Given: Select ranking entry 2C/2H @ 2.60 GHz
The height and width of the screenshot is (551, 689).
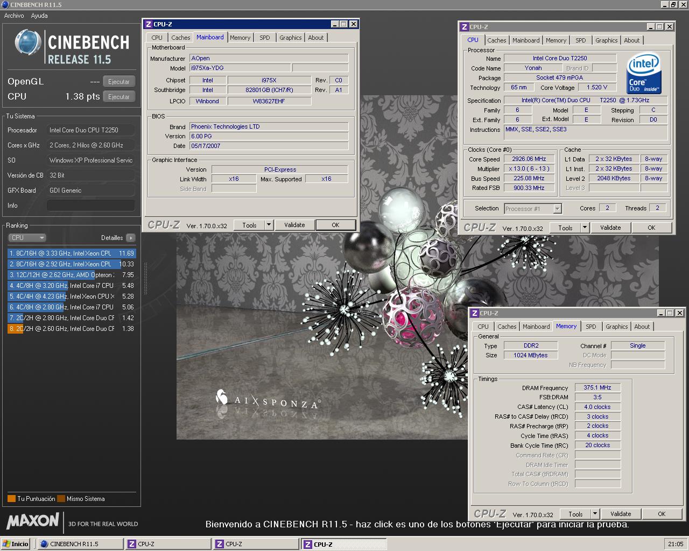Looking at the screenshot, I should tap(72, 329).
